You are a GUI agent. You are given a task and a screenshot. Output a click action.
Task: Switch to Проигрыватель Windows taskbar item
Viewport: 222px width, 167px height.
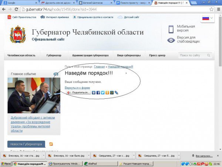(x=65, y=164)
